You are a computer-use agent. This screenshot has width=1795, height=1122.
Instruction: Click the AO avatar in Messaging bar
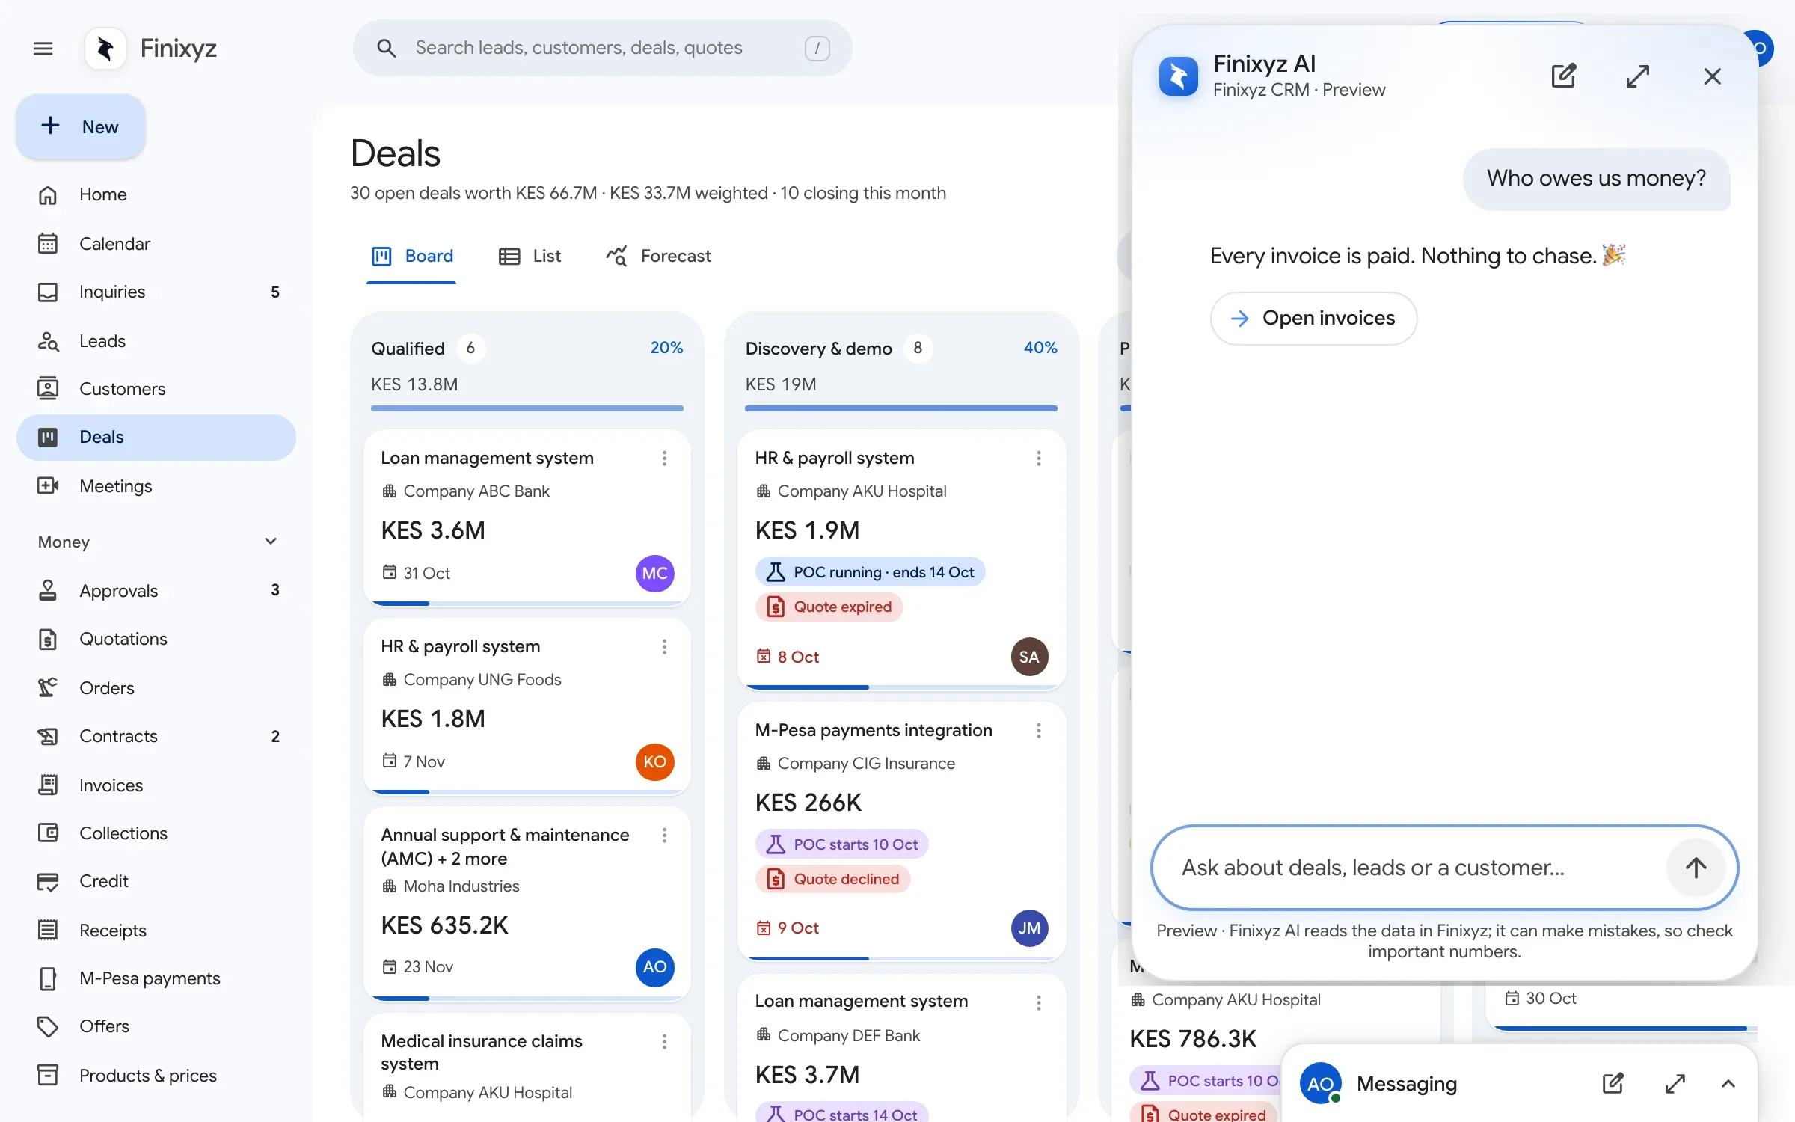tap(1320, 1083)
